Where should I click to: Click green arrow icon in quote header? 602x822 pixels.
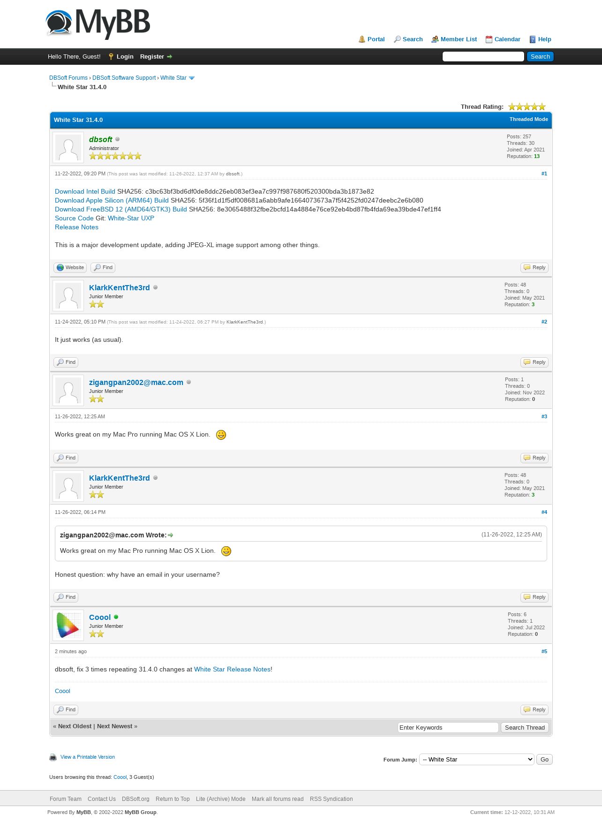tap(171, 535)
